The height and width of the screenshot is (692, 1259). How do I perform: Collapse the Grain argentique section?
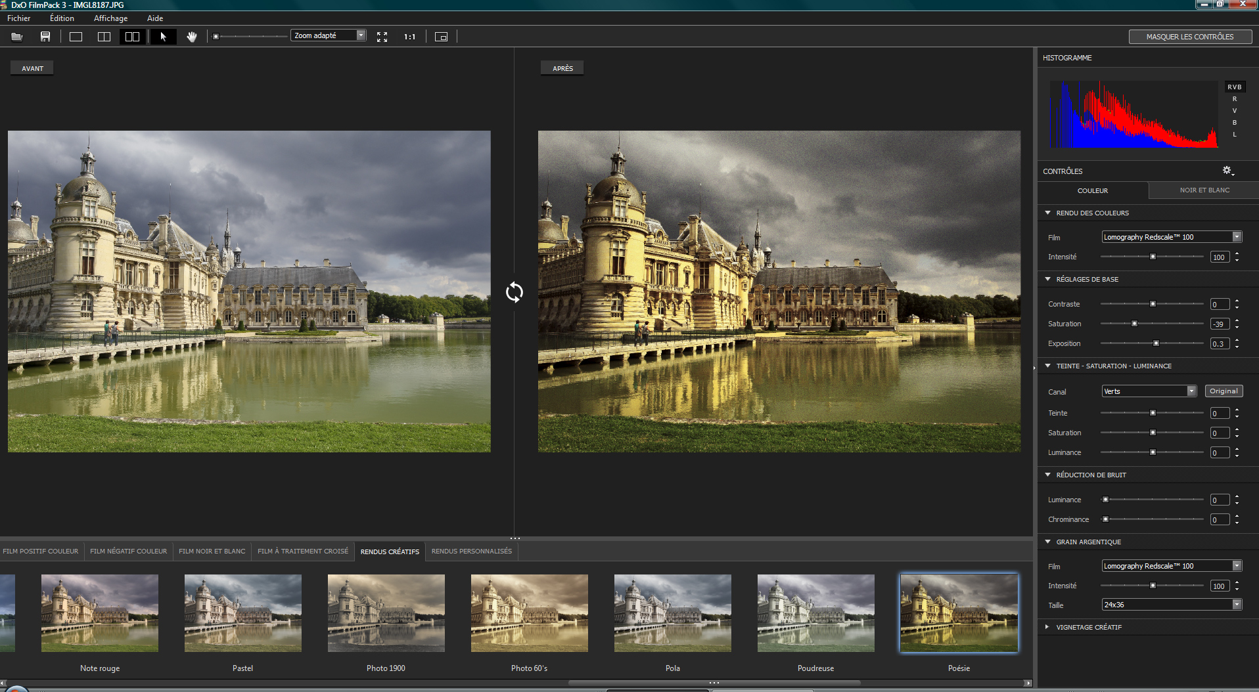pos(1047,542)
